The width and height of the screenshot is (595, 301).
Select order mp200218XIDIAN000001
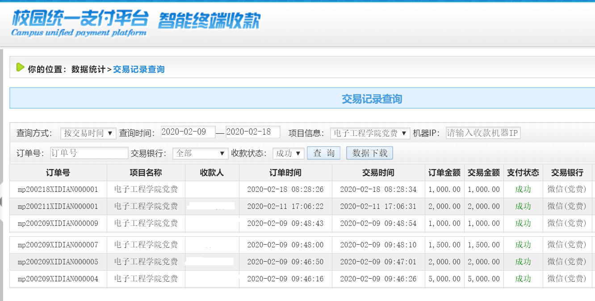[x=58, y=190]
